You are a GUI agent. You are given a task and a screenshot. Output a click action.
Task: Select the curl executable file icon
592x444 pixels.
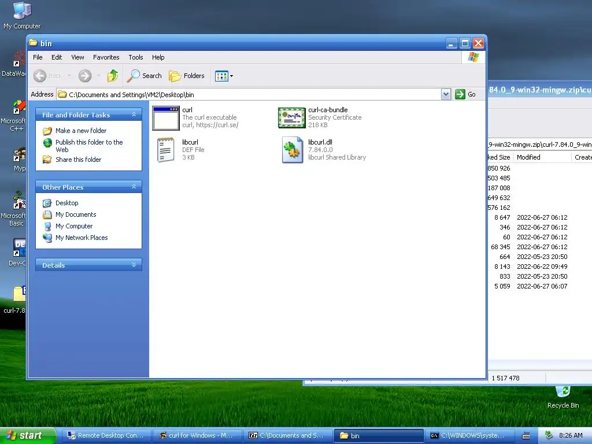(x=165, y=118)
